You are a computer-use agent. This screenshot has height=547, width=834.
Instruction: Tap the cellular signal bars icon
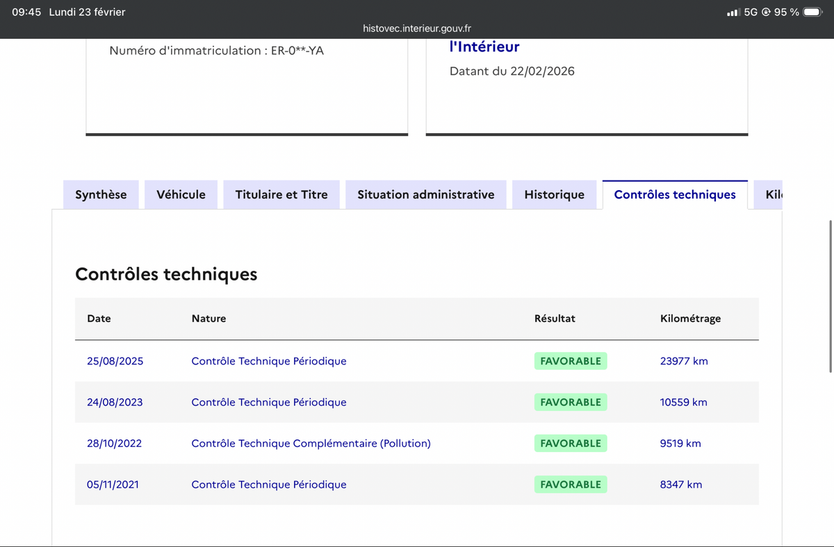point(733,12)
